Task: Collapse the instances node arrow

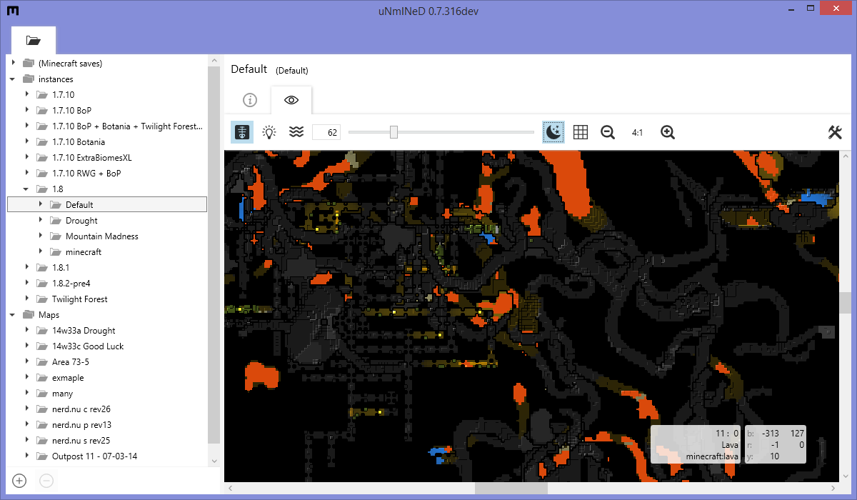Action: point(13,79)
